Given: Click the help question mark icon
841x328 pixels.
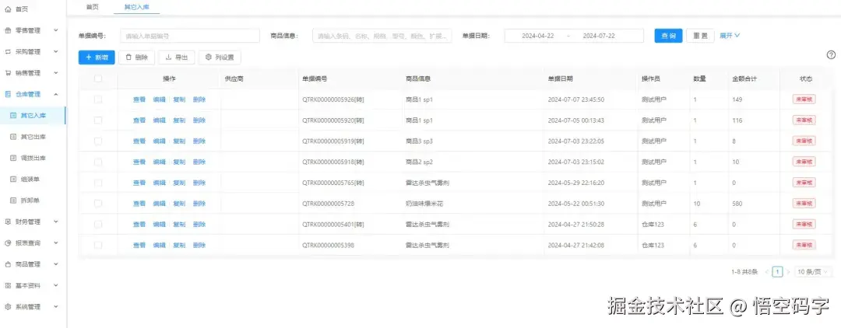Looking at the screenshot, I should click(832, 54).
